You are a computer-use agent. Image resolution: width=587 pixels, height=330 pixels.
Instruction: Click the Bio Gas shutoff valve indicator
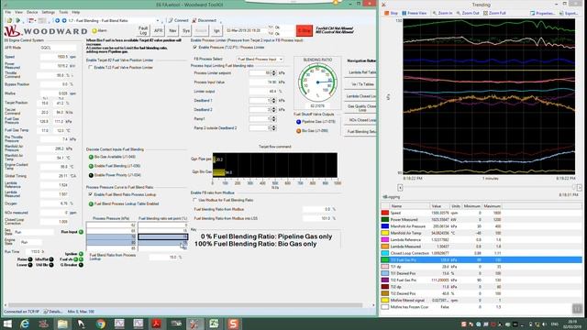[298, 131]
